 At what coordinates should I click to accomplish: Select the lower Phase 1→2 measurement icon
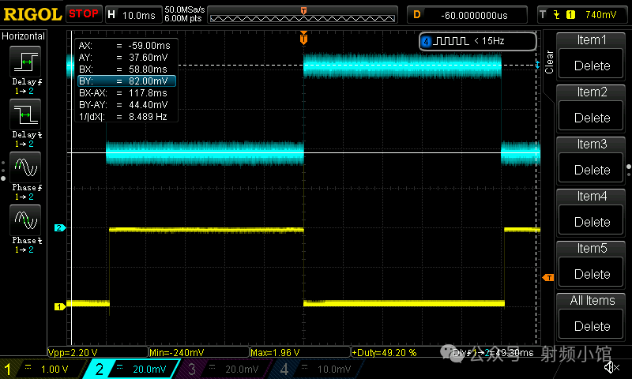tap(26, 219)
